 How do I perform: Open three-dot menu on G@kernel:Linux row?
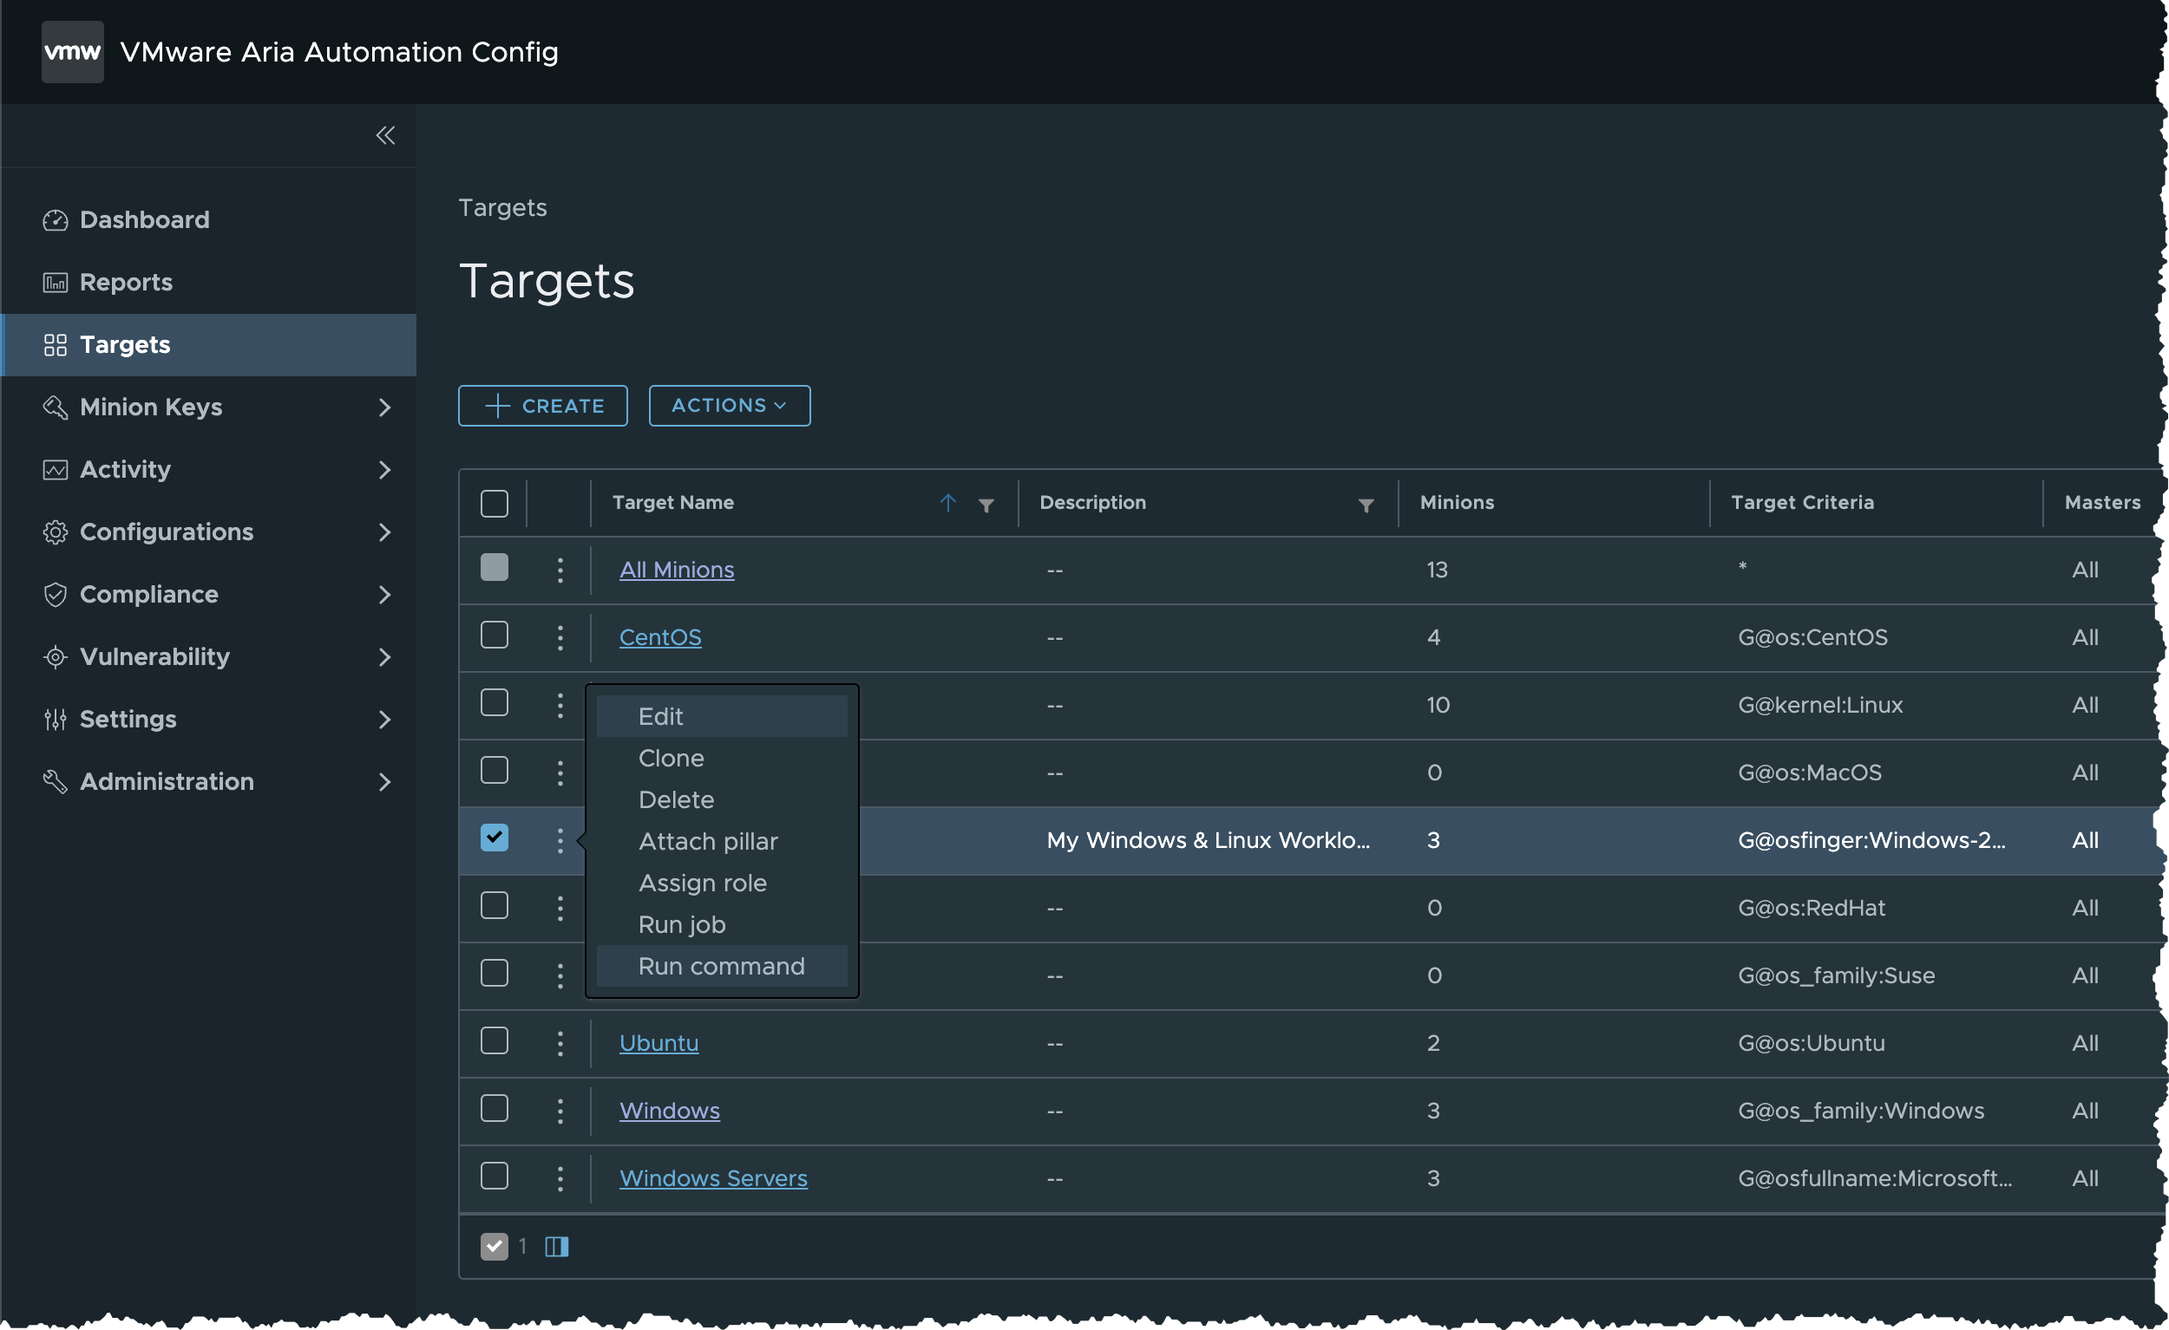tap(560, 706)
